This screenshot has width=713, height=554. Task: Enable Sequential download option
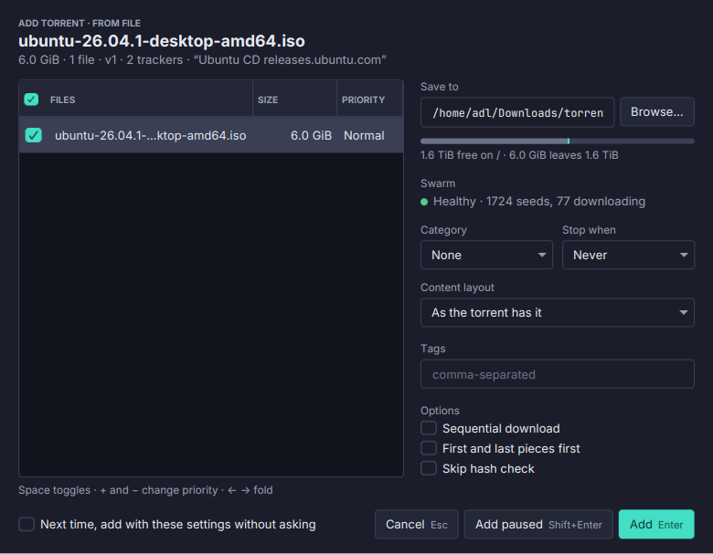[429, 428]
